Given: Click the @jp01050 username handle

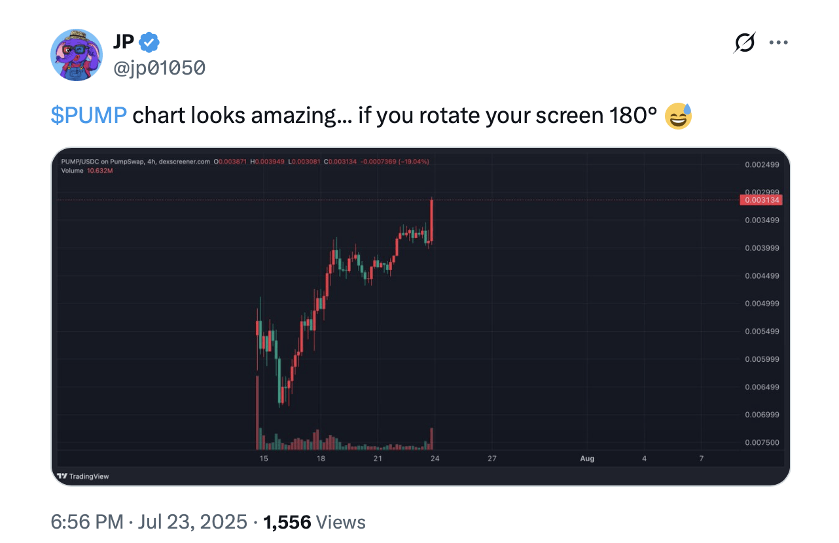Looking at the screenshot, I should click(160, 67).
